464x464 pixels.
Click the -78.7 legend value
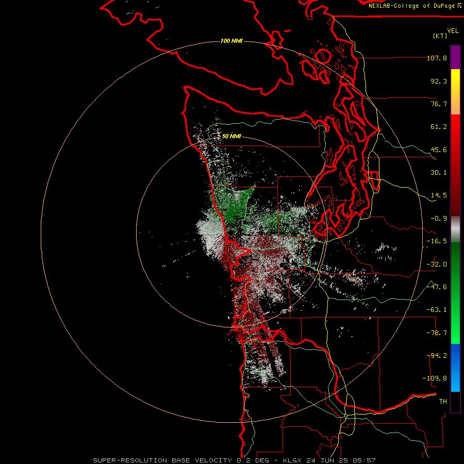437,333
